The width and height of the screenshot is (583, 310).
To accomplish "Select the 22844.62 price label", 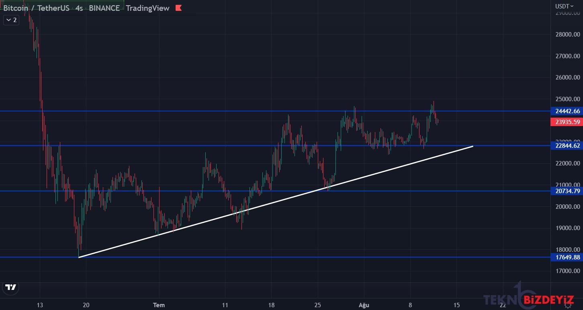I will 567,146.
